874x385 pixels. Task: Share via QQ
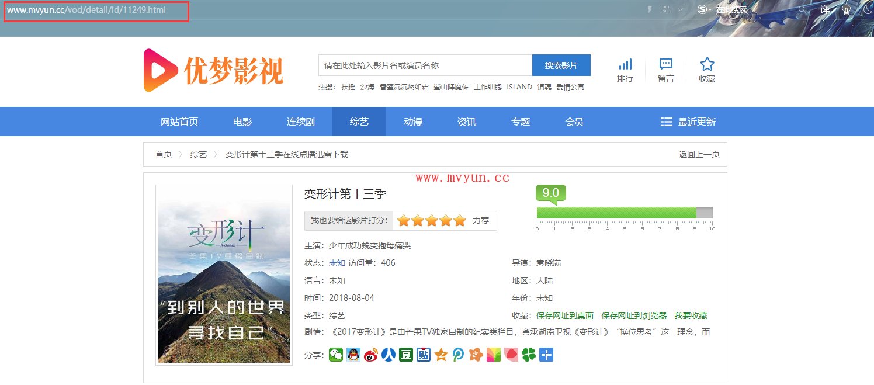[353, 355]
